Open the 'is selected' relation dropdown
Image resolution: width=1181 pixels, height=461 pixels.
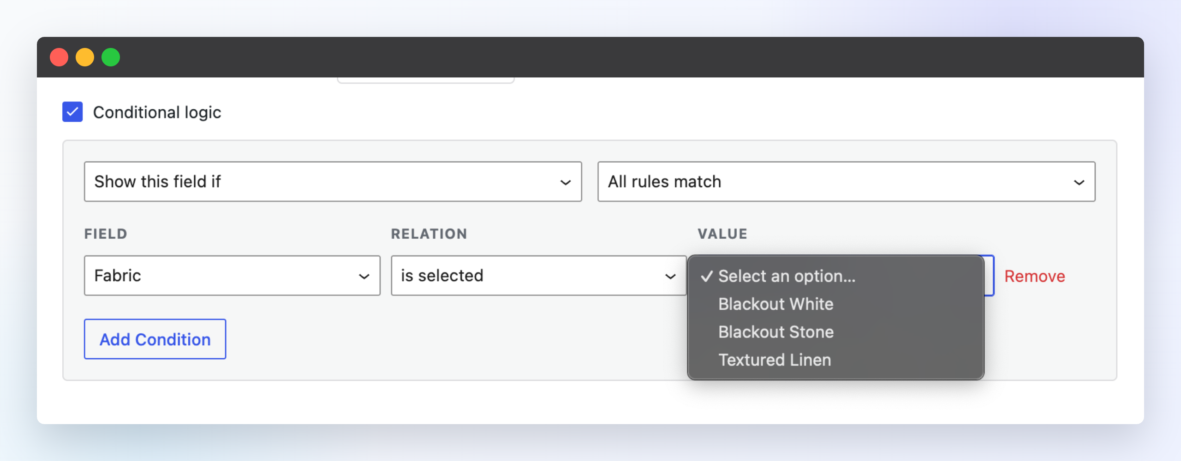(x=538, y=276)
